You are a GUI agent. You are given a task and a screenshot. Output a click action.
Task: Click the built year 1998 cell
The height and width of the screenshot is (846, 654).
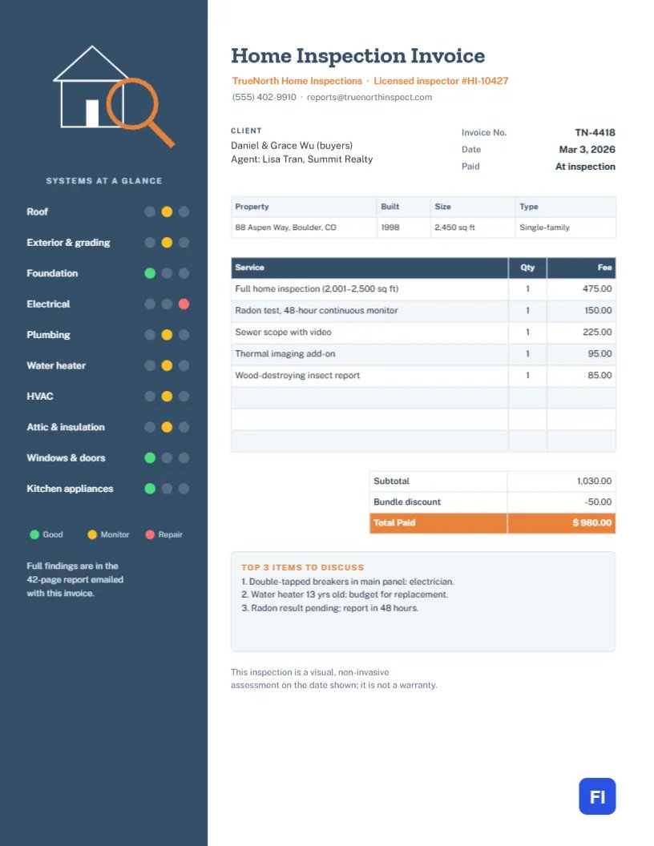click(404, 228)
